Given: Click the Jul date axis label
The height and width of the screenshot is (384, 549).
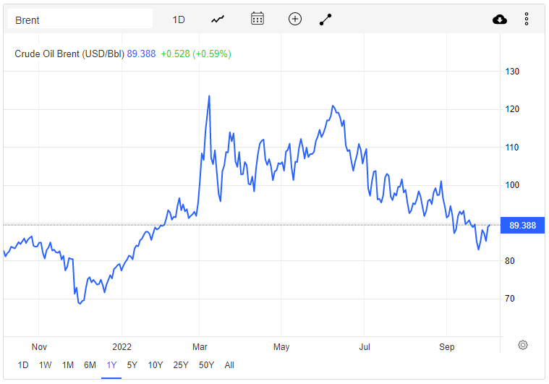Looking at the screenshot, I should (365, 347).
